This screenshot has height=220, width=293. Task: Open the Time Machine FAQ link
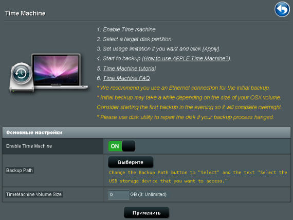126,78
